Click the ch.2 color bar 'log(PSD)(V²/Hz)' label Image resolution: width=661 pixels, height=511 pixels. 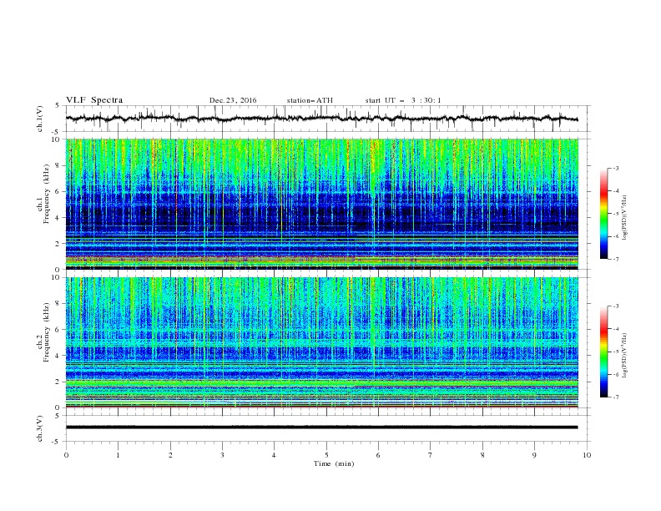point(625,355)
